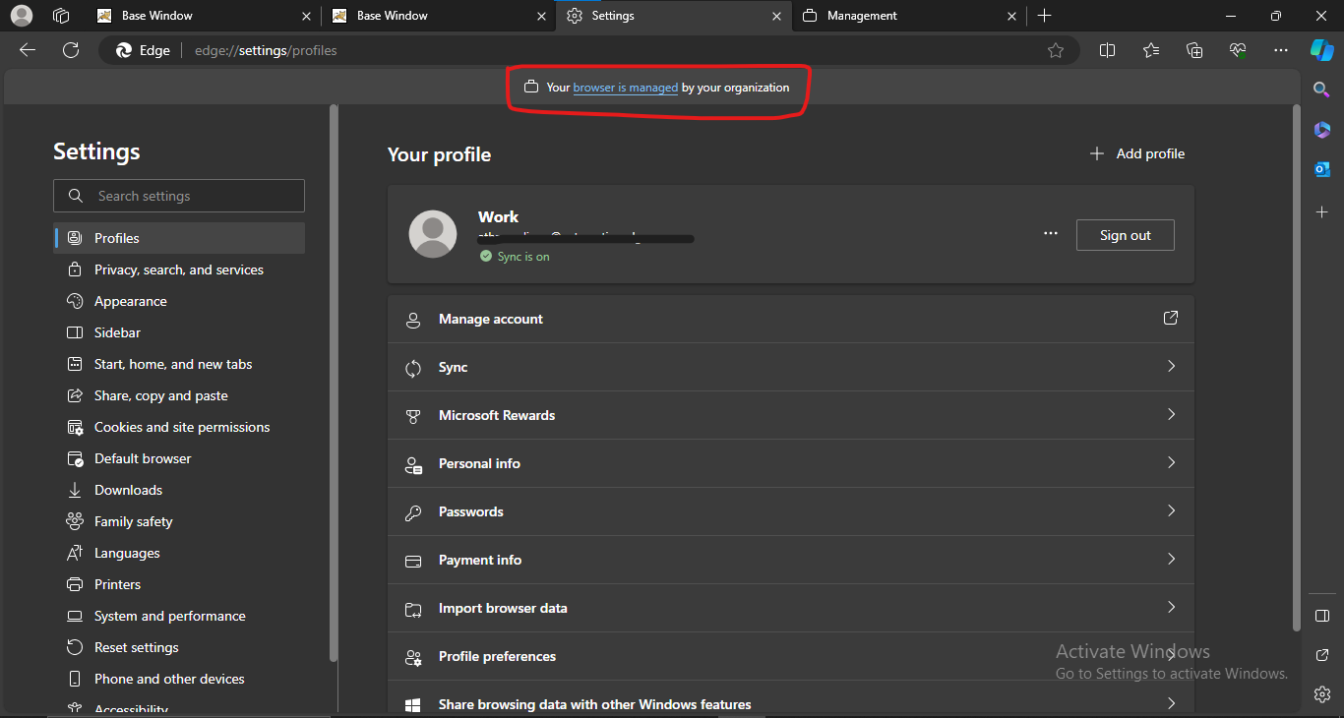Open new tab with plus button
1344x718 pixels.
(1045, 16)
